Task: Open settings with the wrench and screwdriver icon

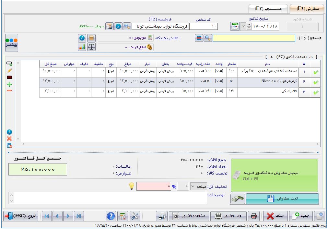Action: coord(134,216)
